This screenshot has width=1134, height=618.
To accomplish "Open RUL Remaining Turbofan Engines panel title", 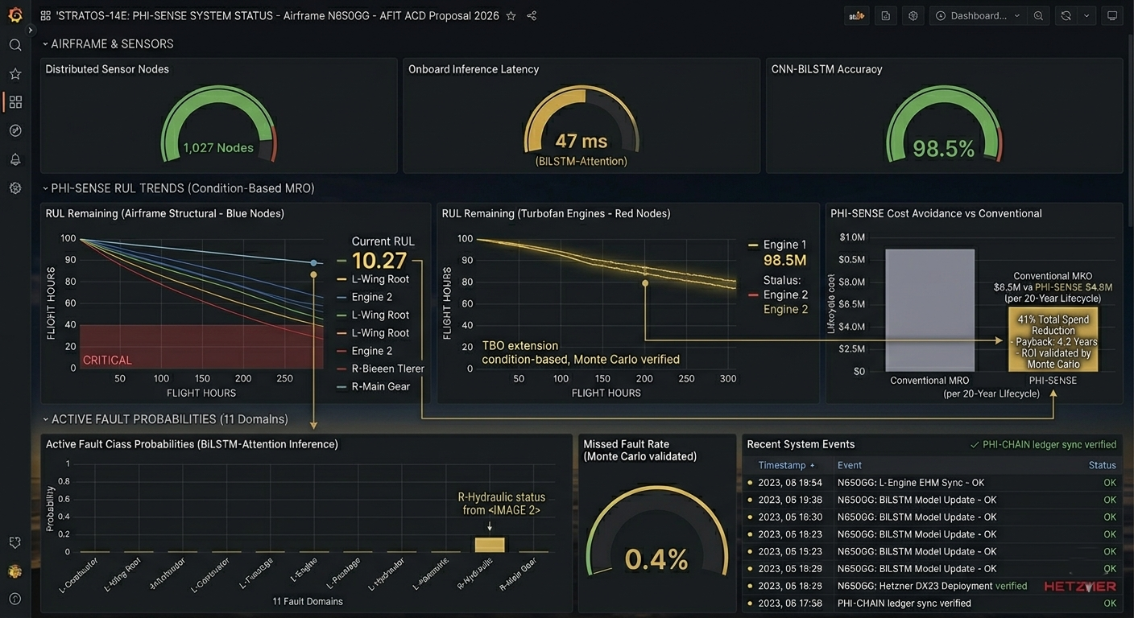I will click(557, 213).
